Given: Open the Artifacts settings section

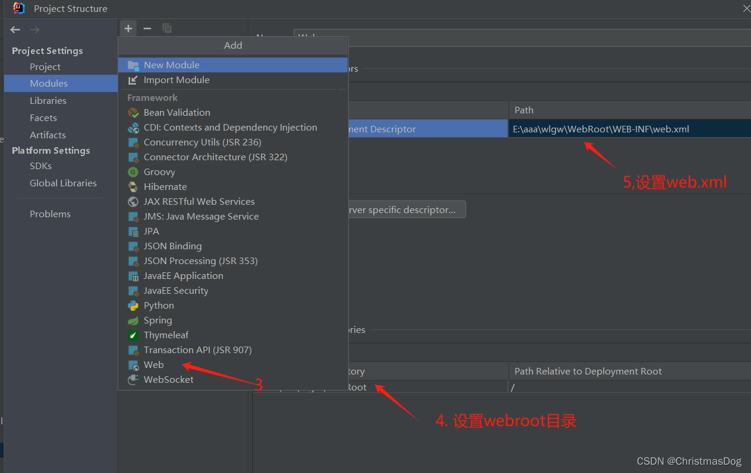Looking at the screenshot, I should click(48, 135).
